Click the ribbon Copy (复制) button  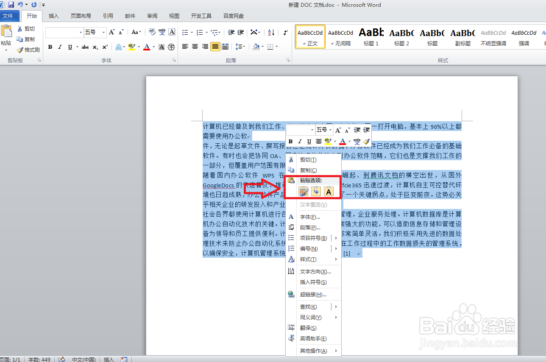coord(26,39)
